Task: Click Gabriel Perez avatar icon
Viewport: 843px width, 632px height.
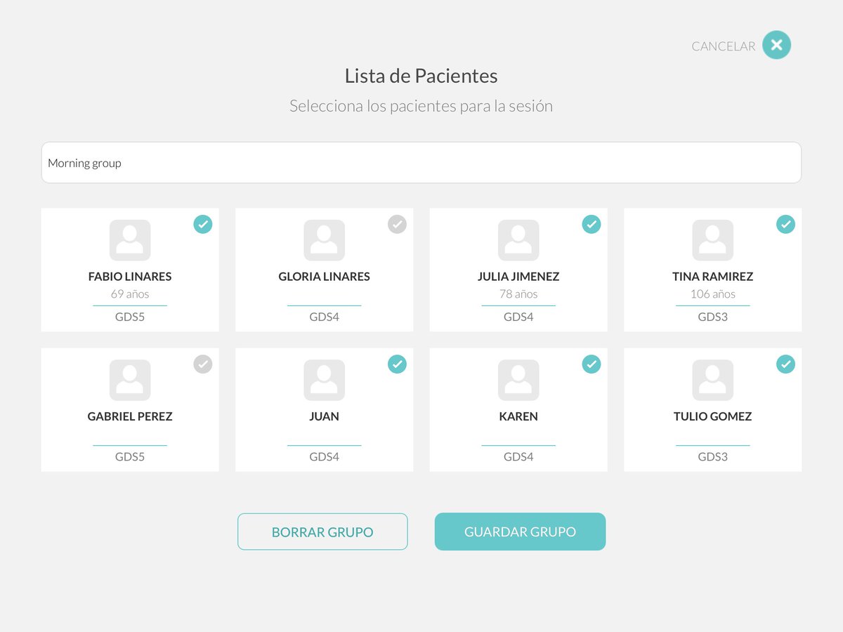Action: point(130,380)
